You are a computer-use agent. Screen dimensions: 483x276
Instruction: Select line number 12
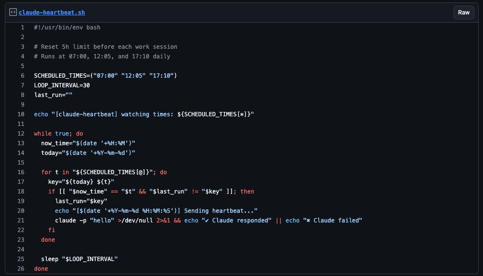(21, 133)
